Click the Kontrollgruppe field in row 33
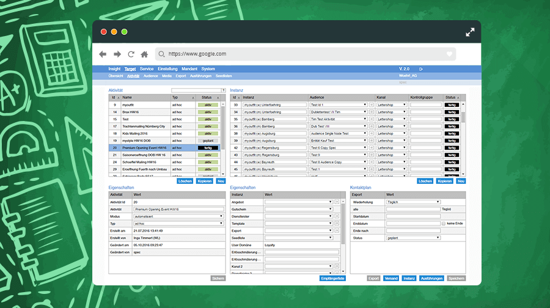 (426, 105)
